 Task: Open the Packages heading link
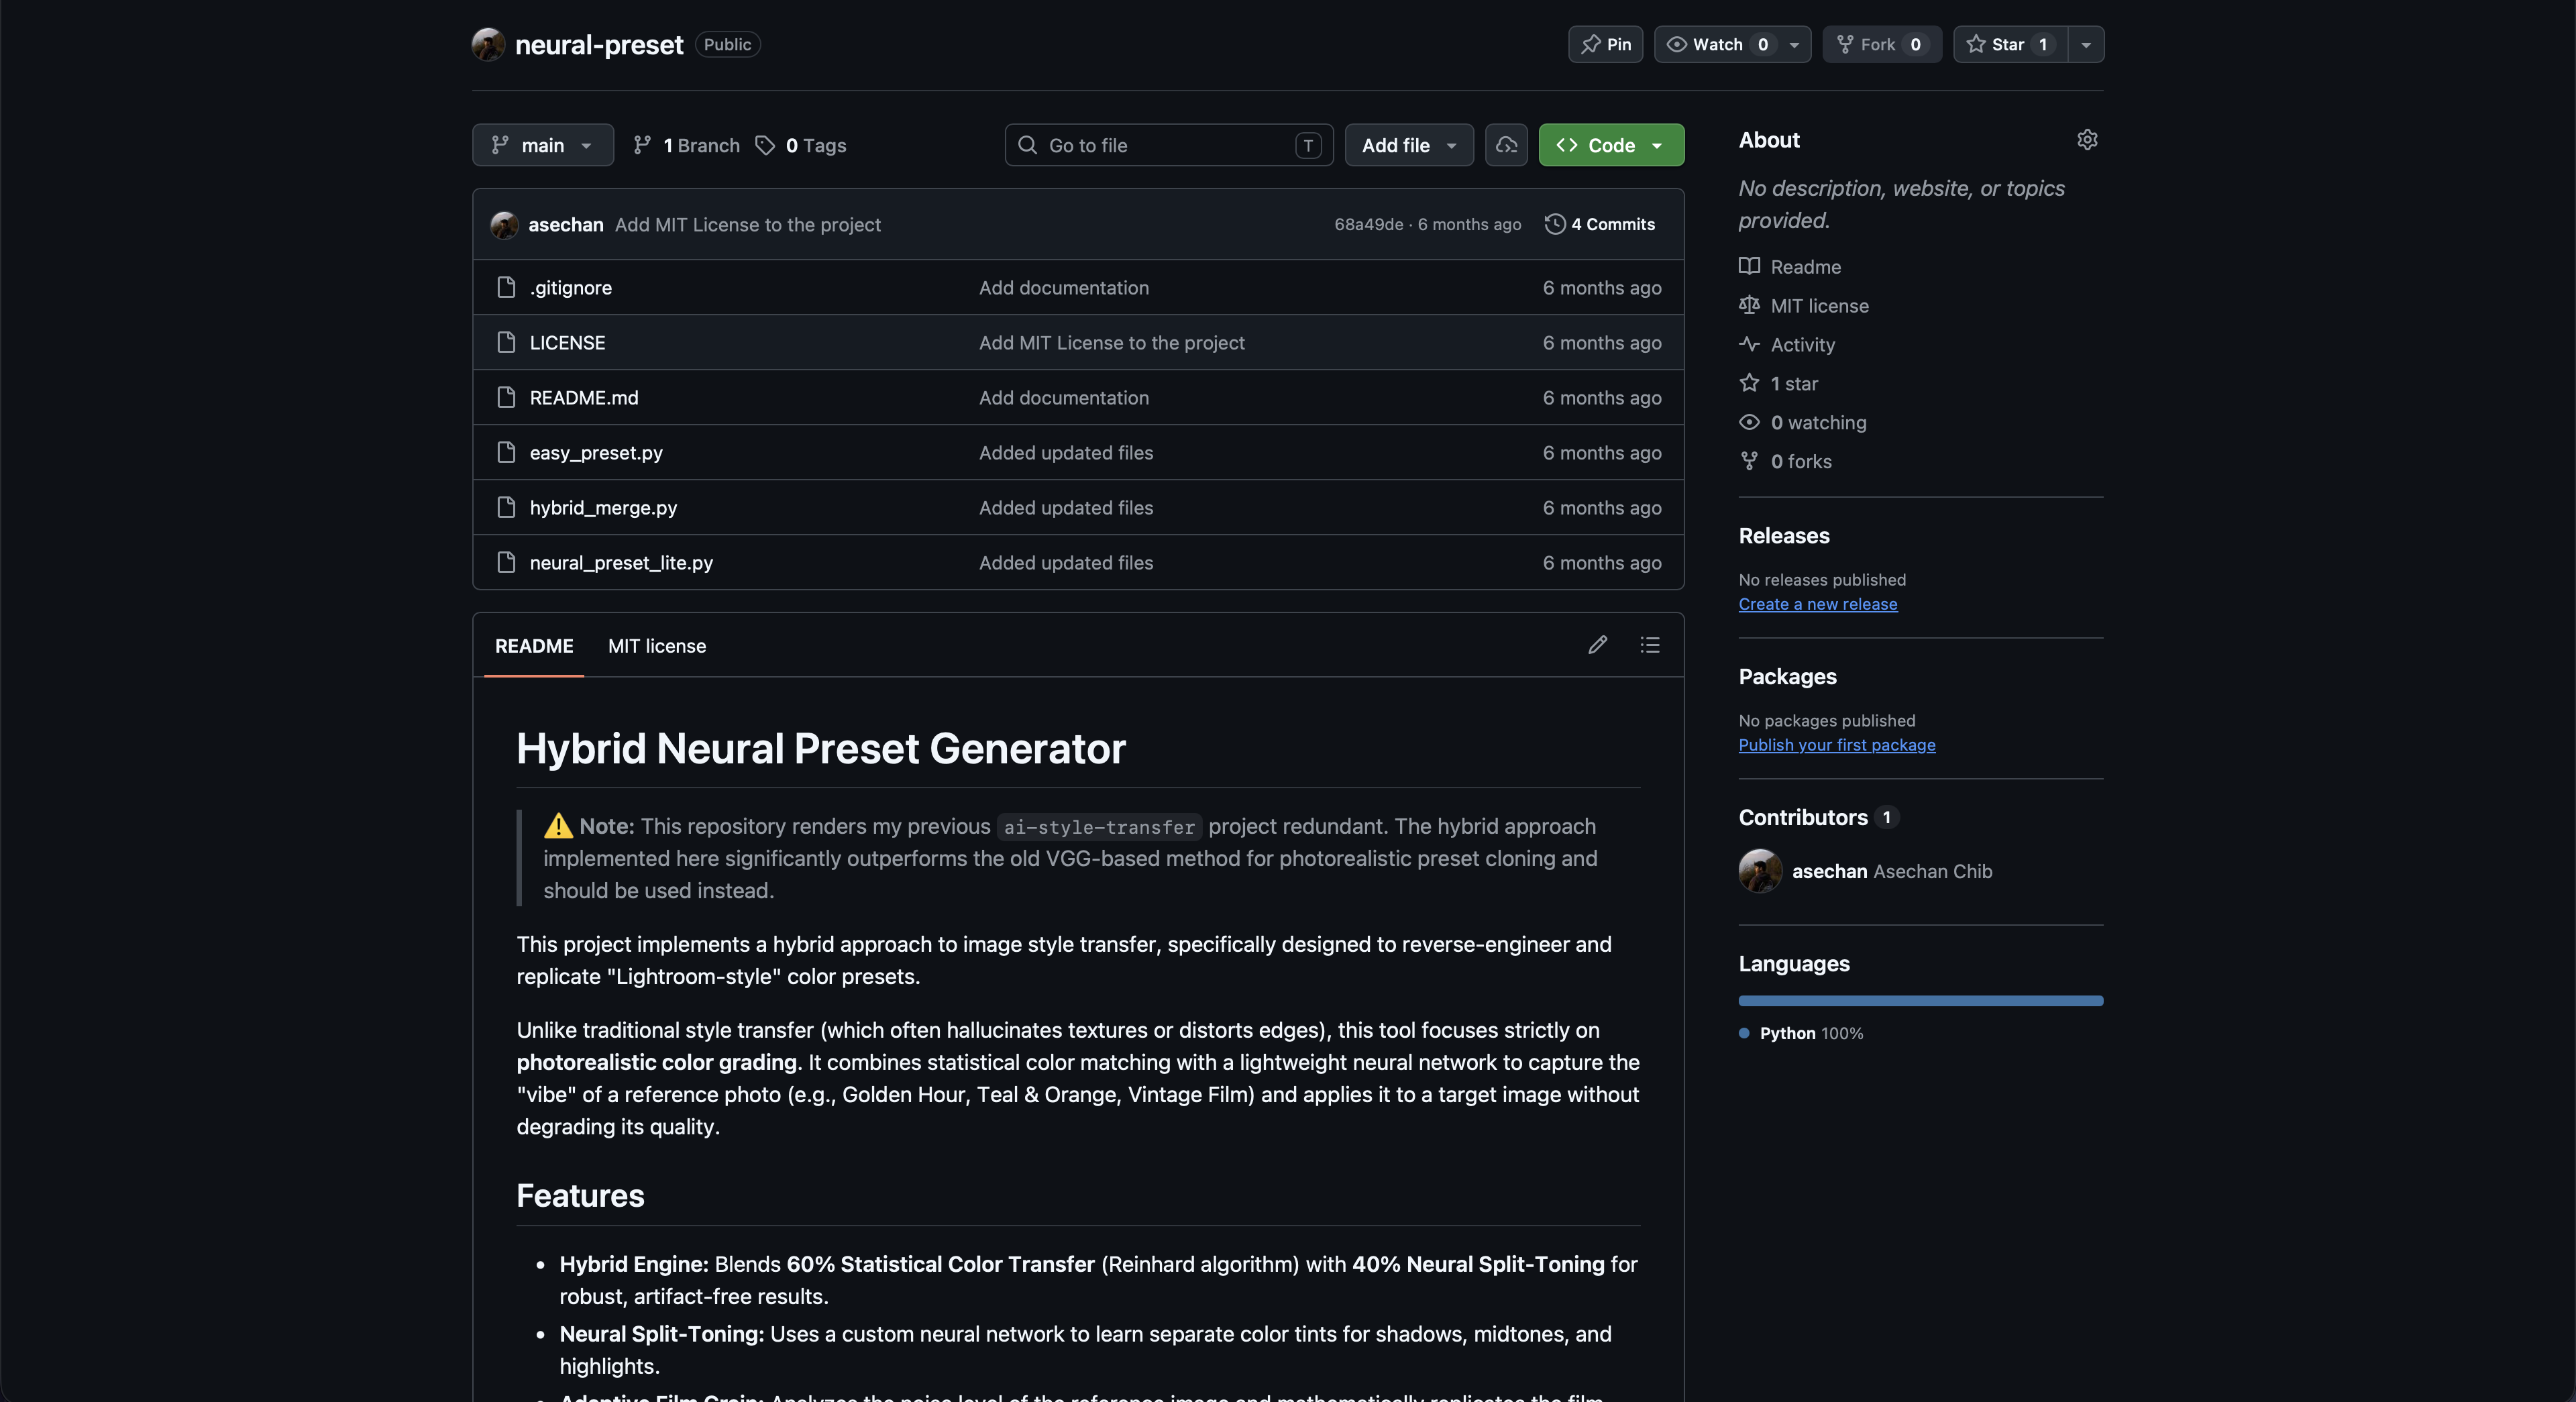[1787, 677]
